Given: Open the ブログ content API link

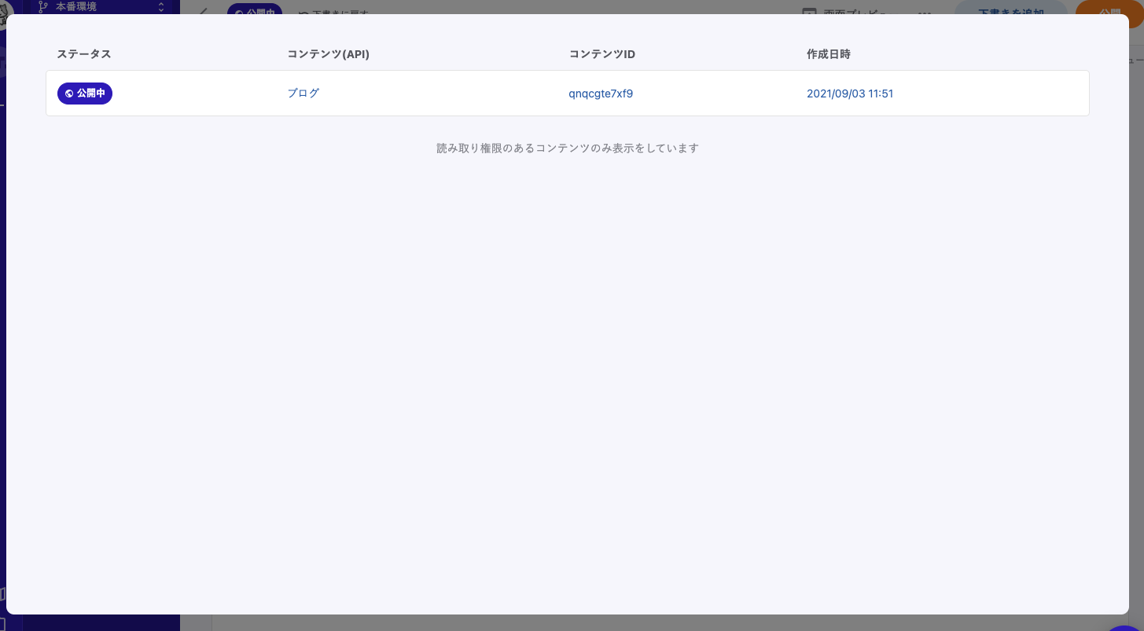Looking at the screenshot, I should click(x=303, y=93).
